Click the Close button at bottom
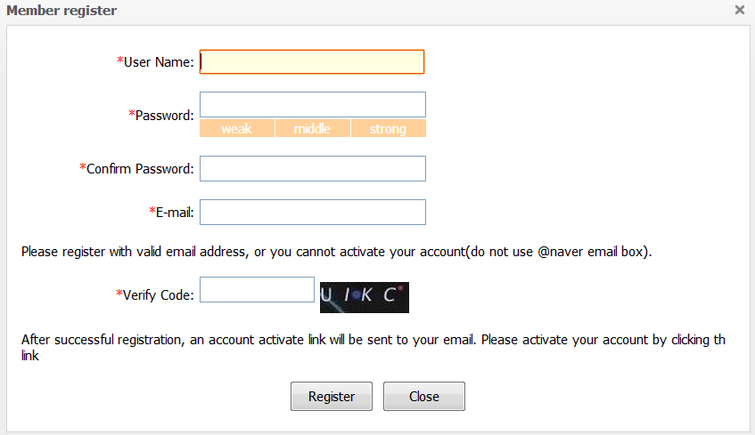 [423, 397]
